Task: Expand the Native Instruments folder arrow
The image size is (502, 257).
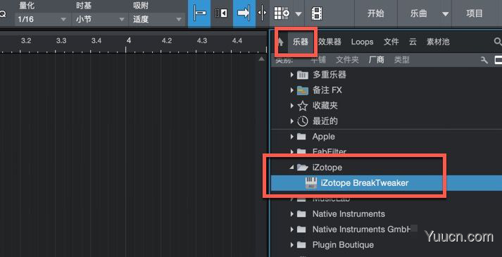Action: pyautogui.click(x=291, y=214)
